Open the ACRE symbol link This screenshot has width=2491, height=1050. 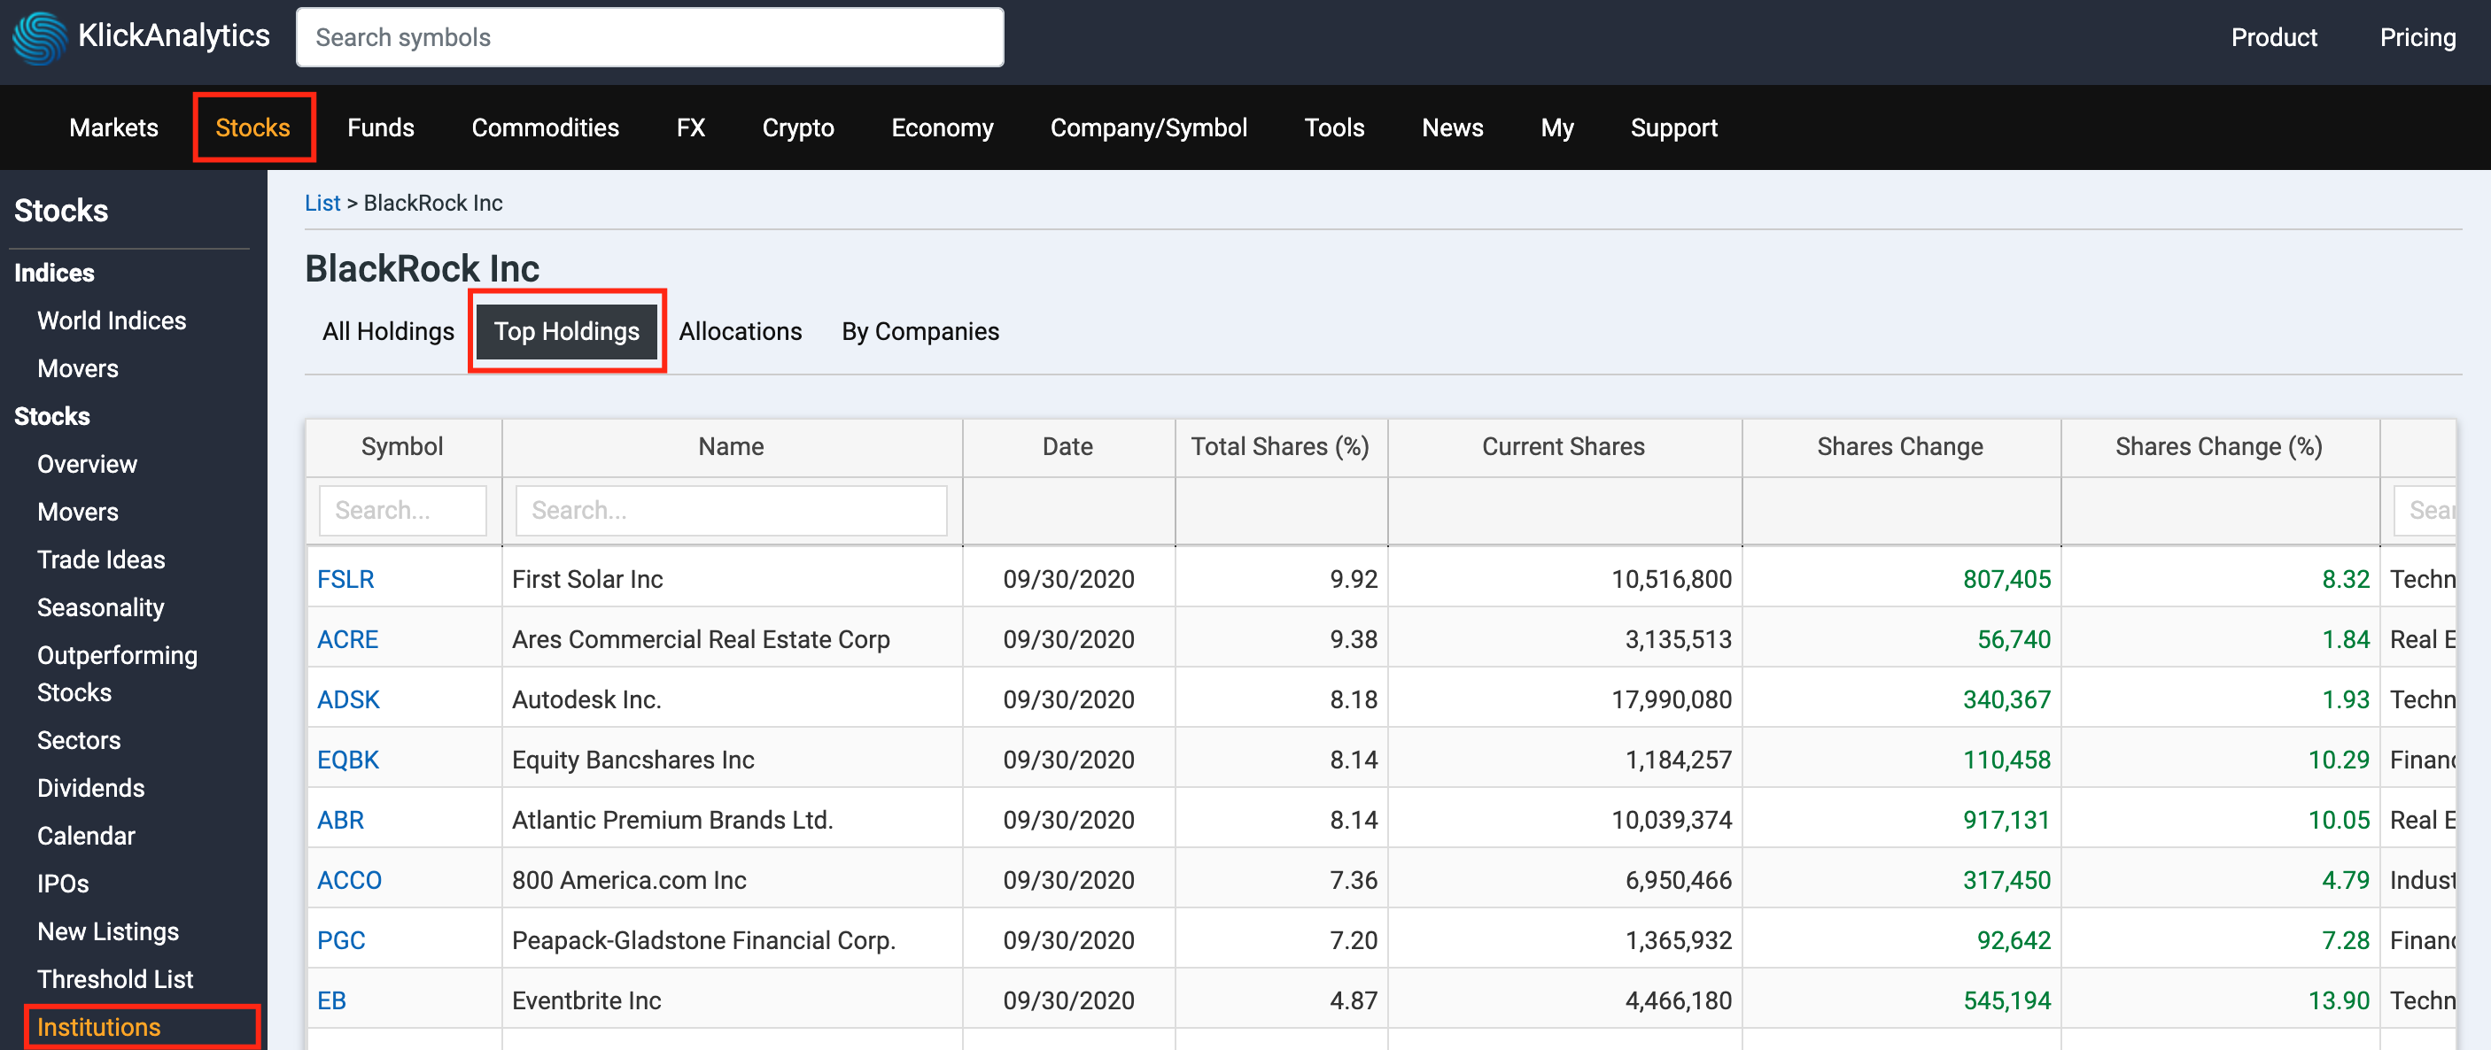347,639
